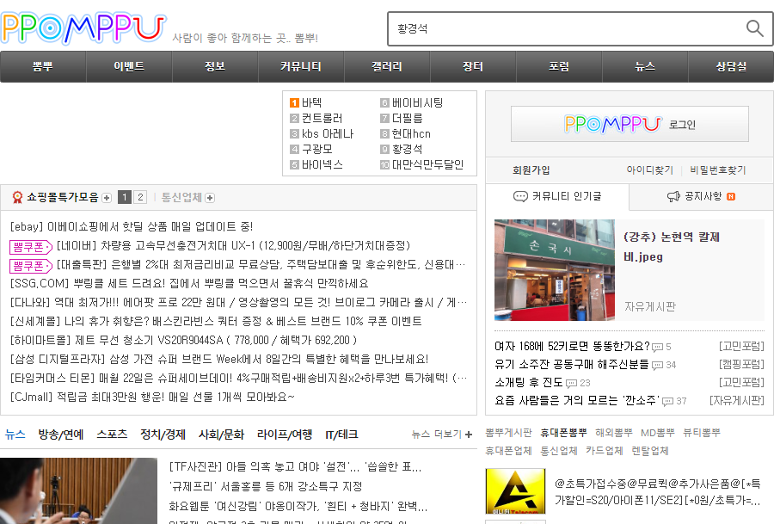780x524 pixels.
Task: Select IT/테크 news tab
Action: click(341, 435)
